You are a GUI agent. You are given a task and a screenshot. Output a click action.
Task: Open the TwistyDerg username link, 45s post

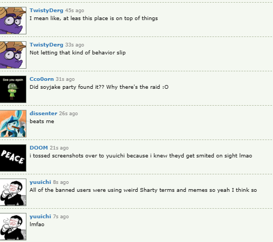tap(46, 11)
